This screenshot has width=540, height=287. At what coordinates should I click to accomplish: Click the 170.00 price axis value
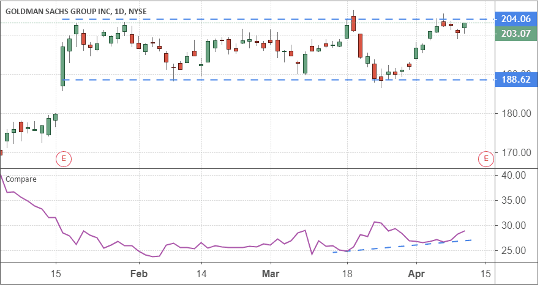516,152
